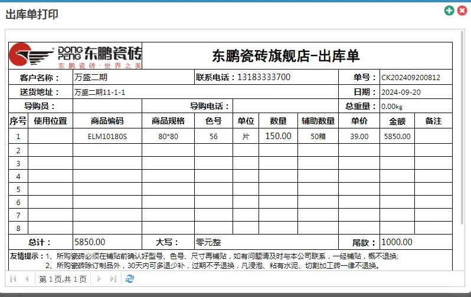Click the 大写 label
Image resolution: width=471 pixels, height=297 pixels.
tap(167, 242)
